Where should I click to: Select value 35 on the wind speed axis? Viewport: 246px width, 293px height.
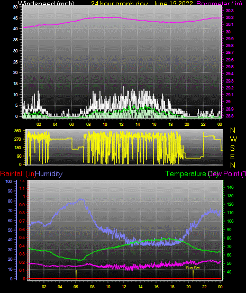coord(15,40)
